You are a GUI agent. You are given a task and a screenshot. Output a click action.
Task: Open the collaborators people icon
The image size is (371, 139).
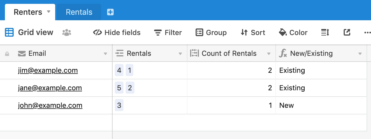tap(67, 33)
